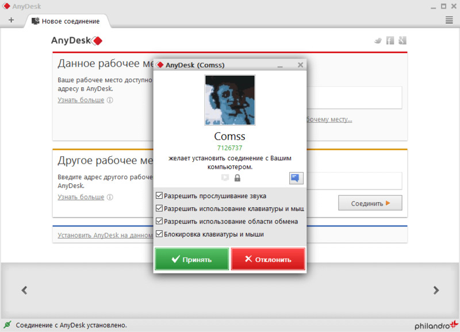This screenshot has width=460, height=332.
Task: Click the right arrow in bottom panel
Action: tap(436, 290)
